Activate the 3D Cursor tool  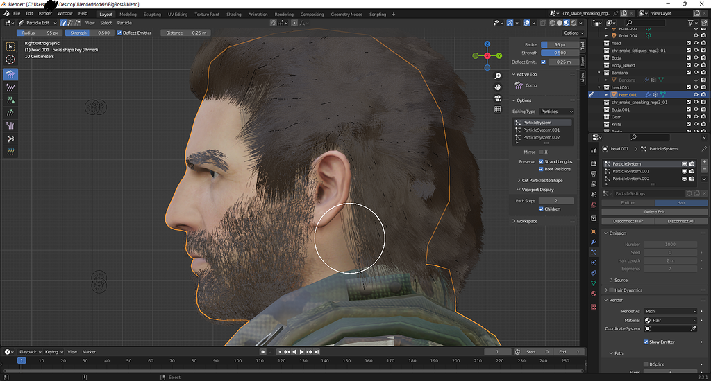tap(10, 60)
